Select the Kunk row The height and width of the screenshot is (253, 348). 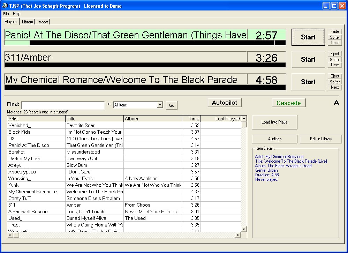[x=124, y=185]
